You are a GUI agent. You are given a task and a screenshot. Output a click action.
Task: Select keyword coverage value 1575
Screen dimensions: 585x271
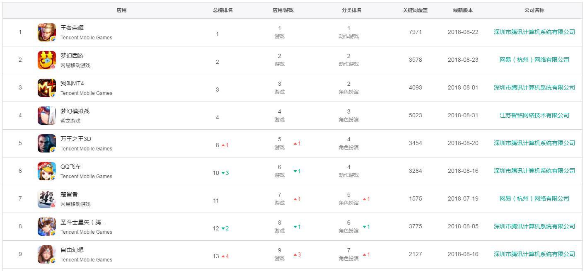tap(415, 198)
